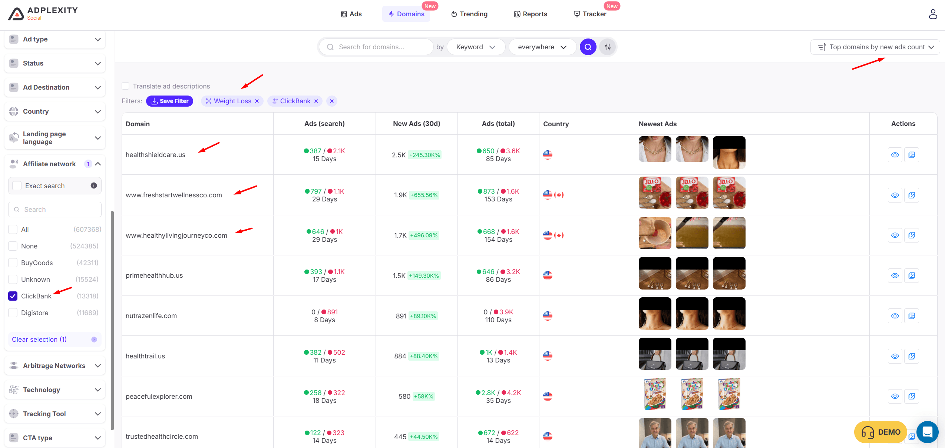Uncheck the ClickBank affiliate network checkbox

(13, 296)
